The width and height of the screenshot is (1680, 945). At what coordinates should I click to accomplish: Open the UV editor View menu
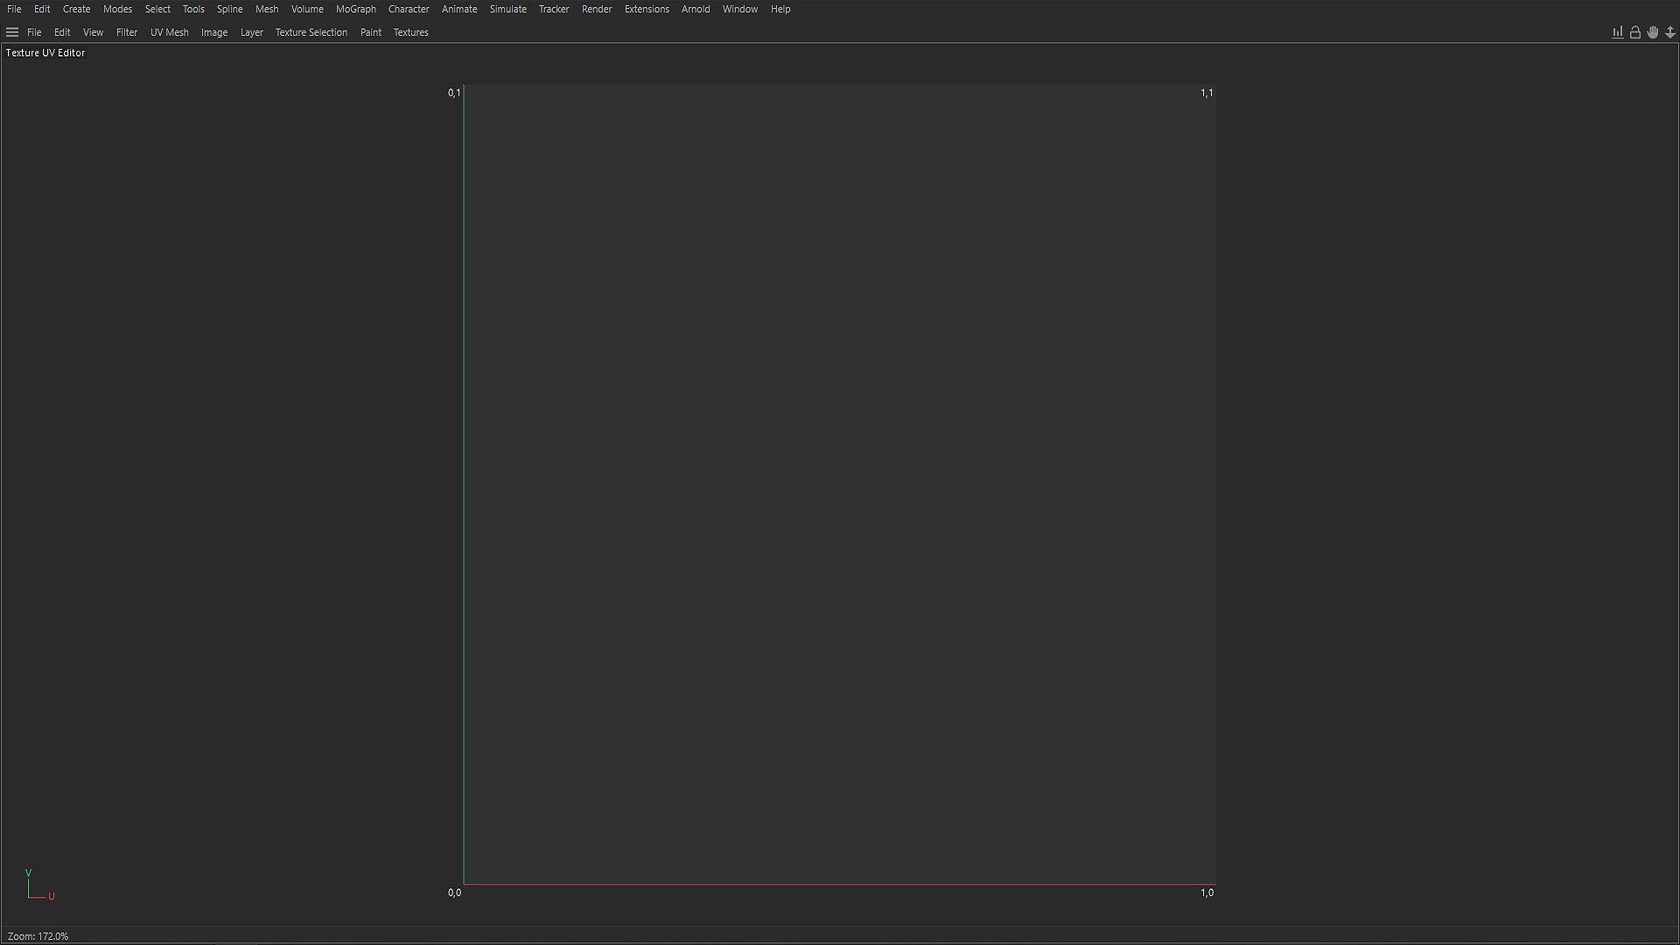(x=93, y=32)
